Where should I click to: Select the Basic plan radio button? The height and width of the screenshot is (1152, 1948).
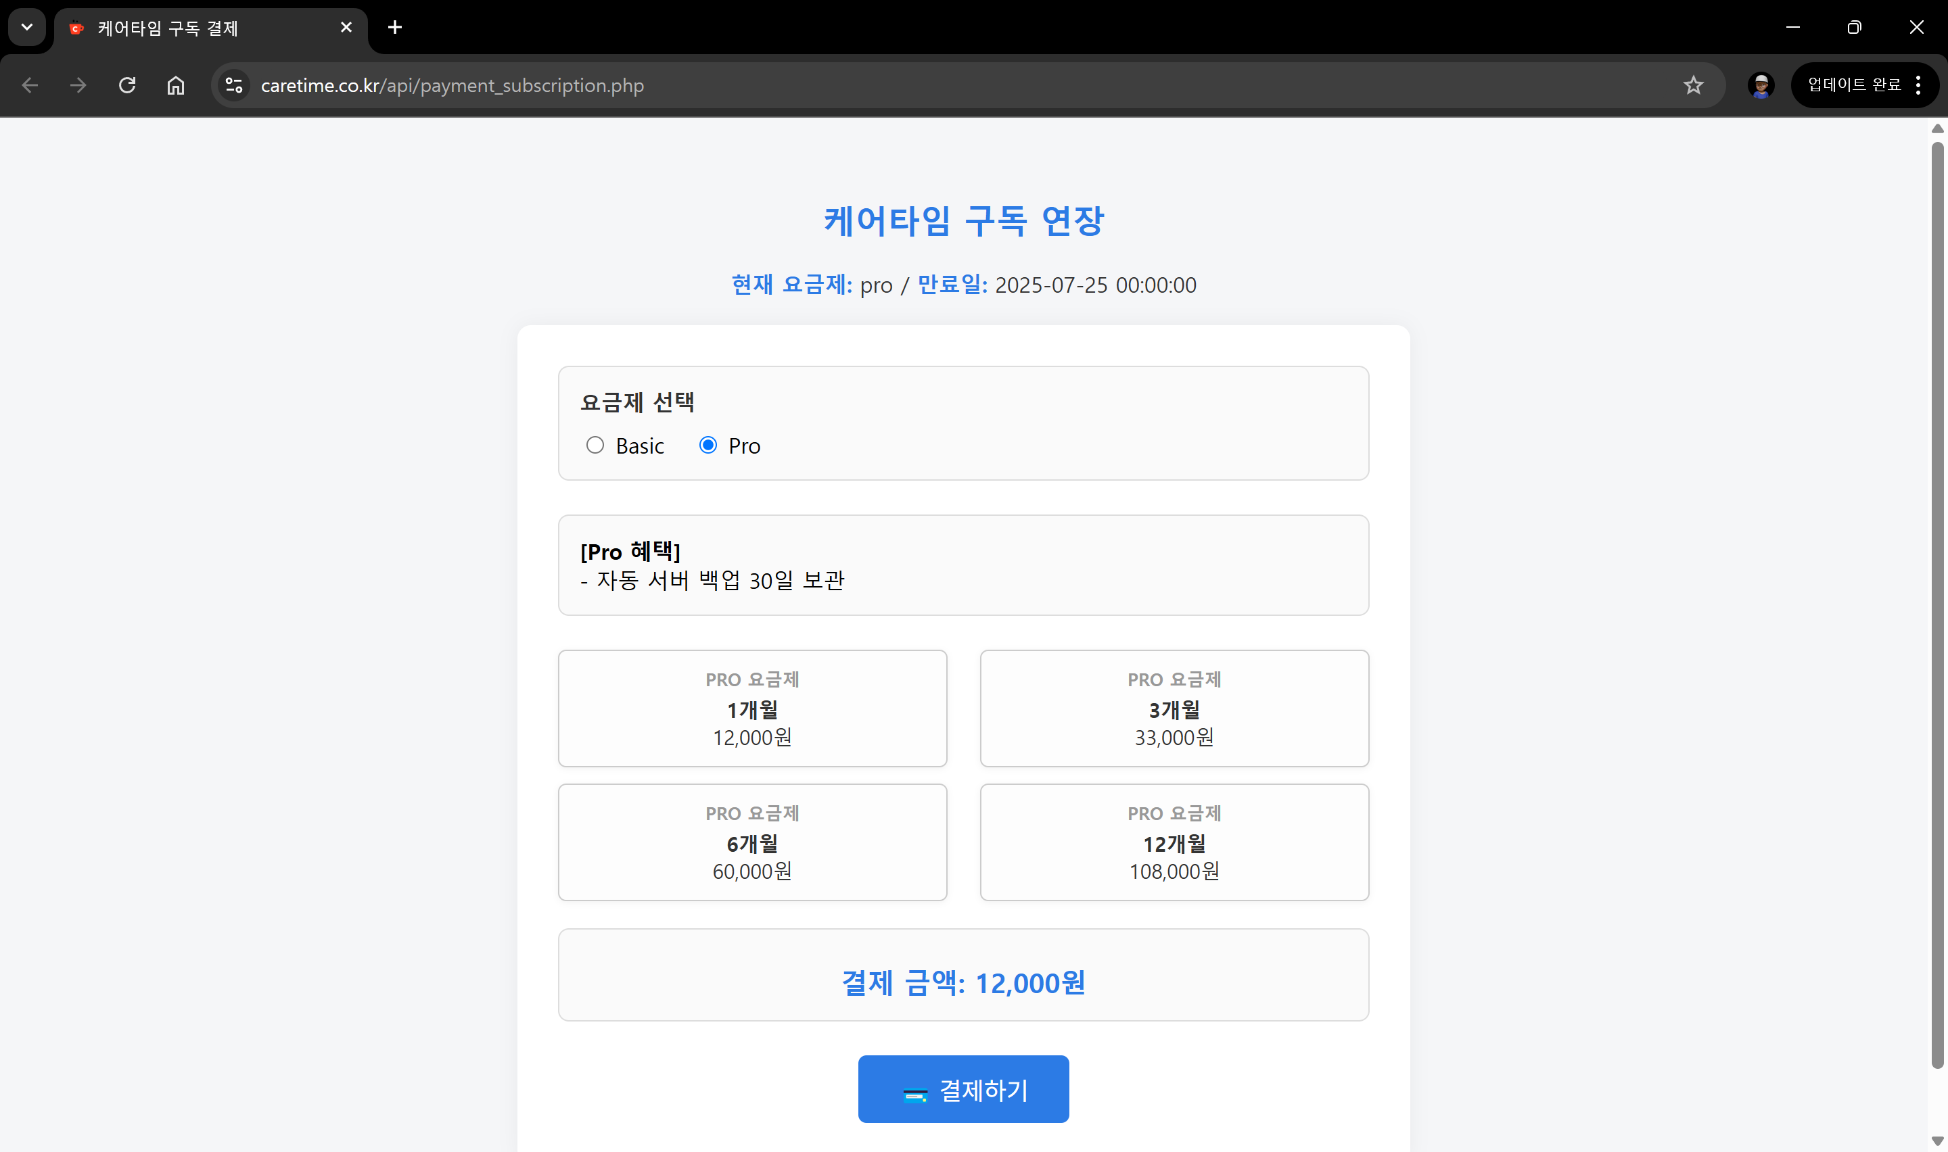[x=595, y=445]
